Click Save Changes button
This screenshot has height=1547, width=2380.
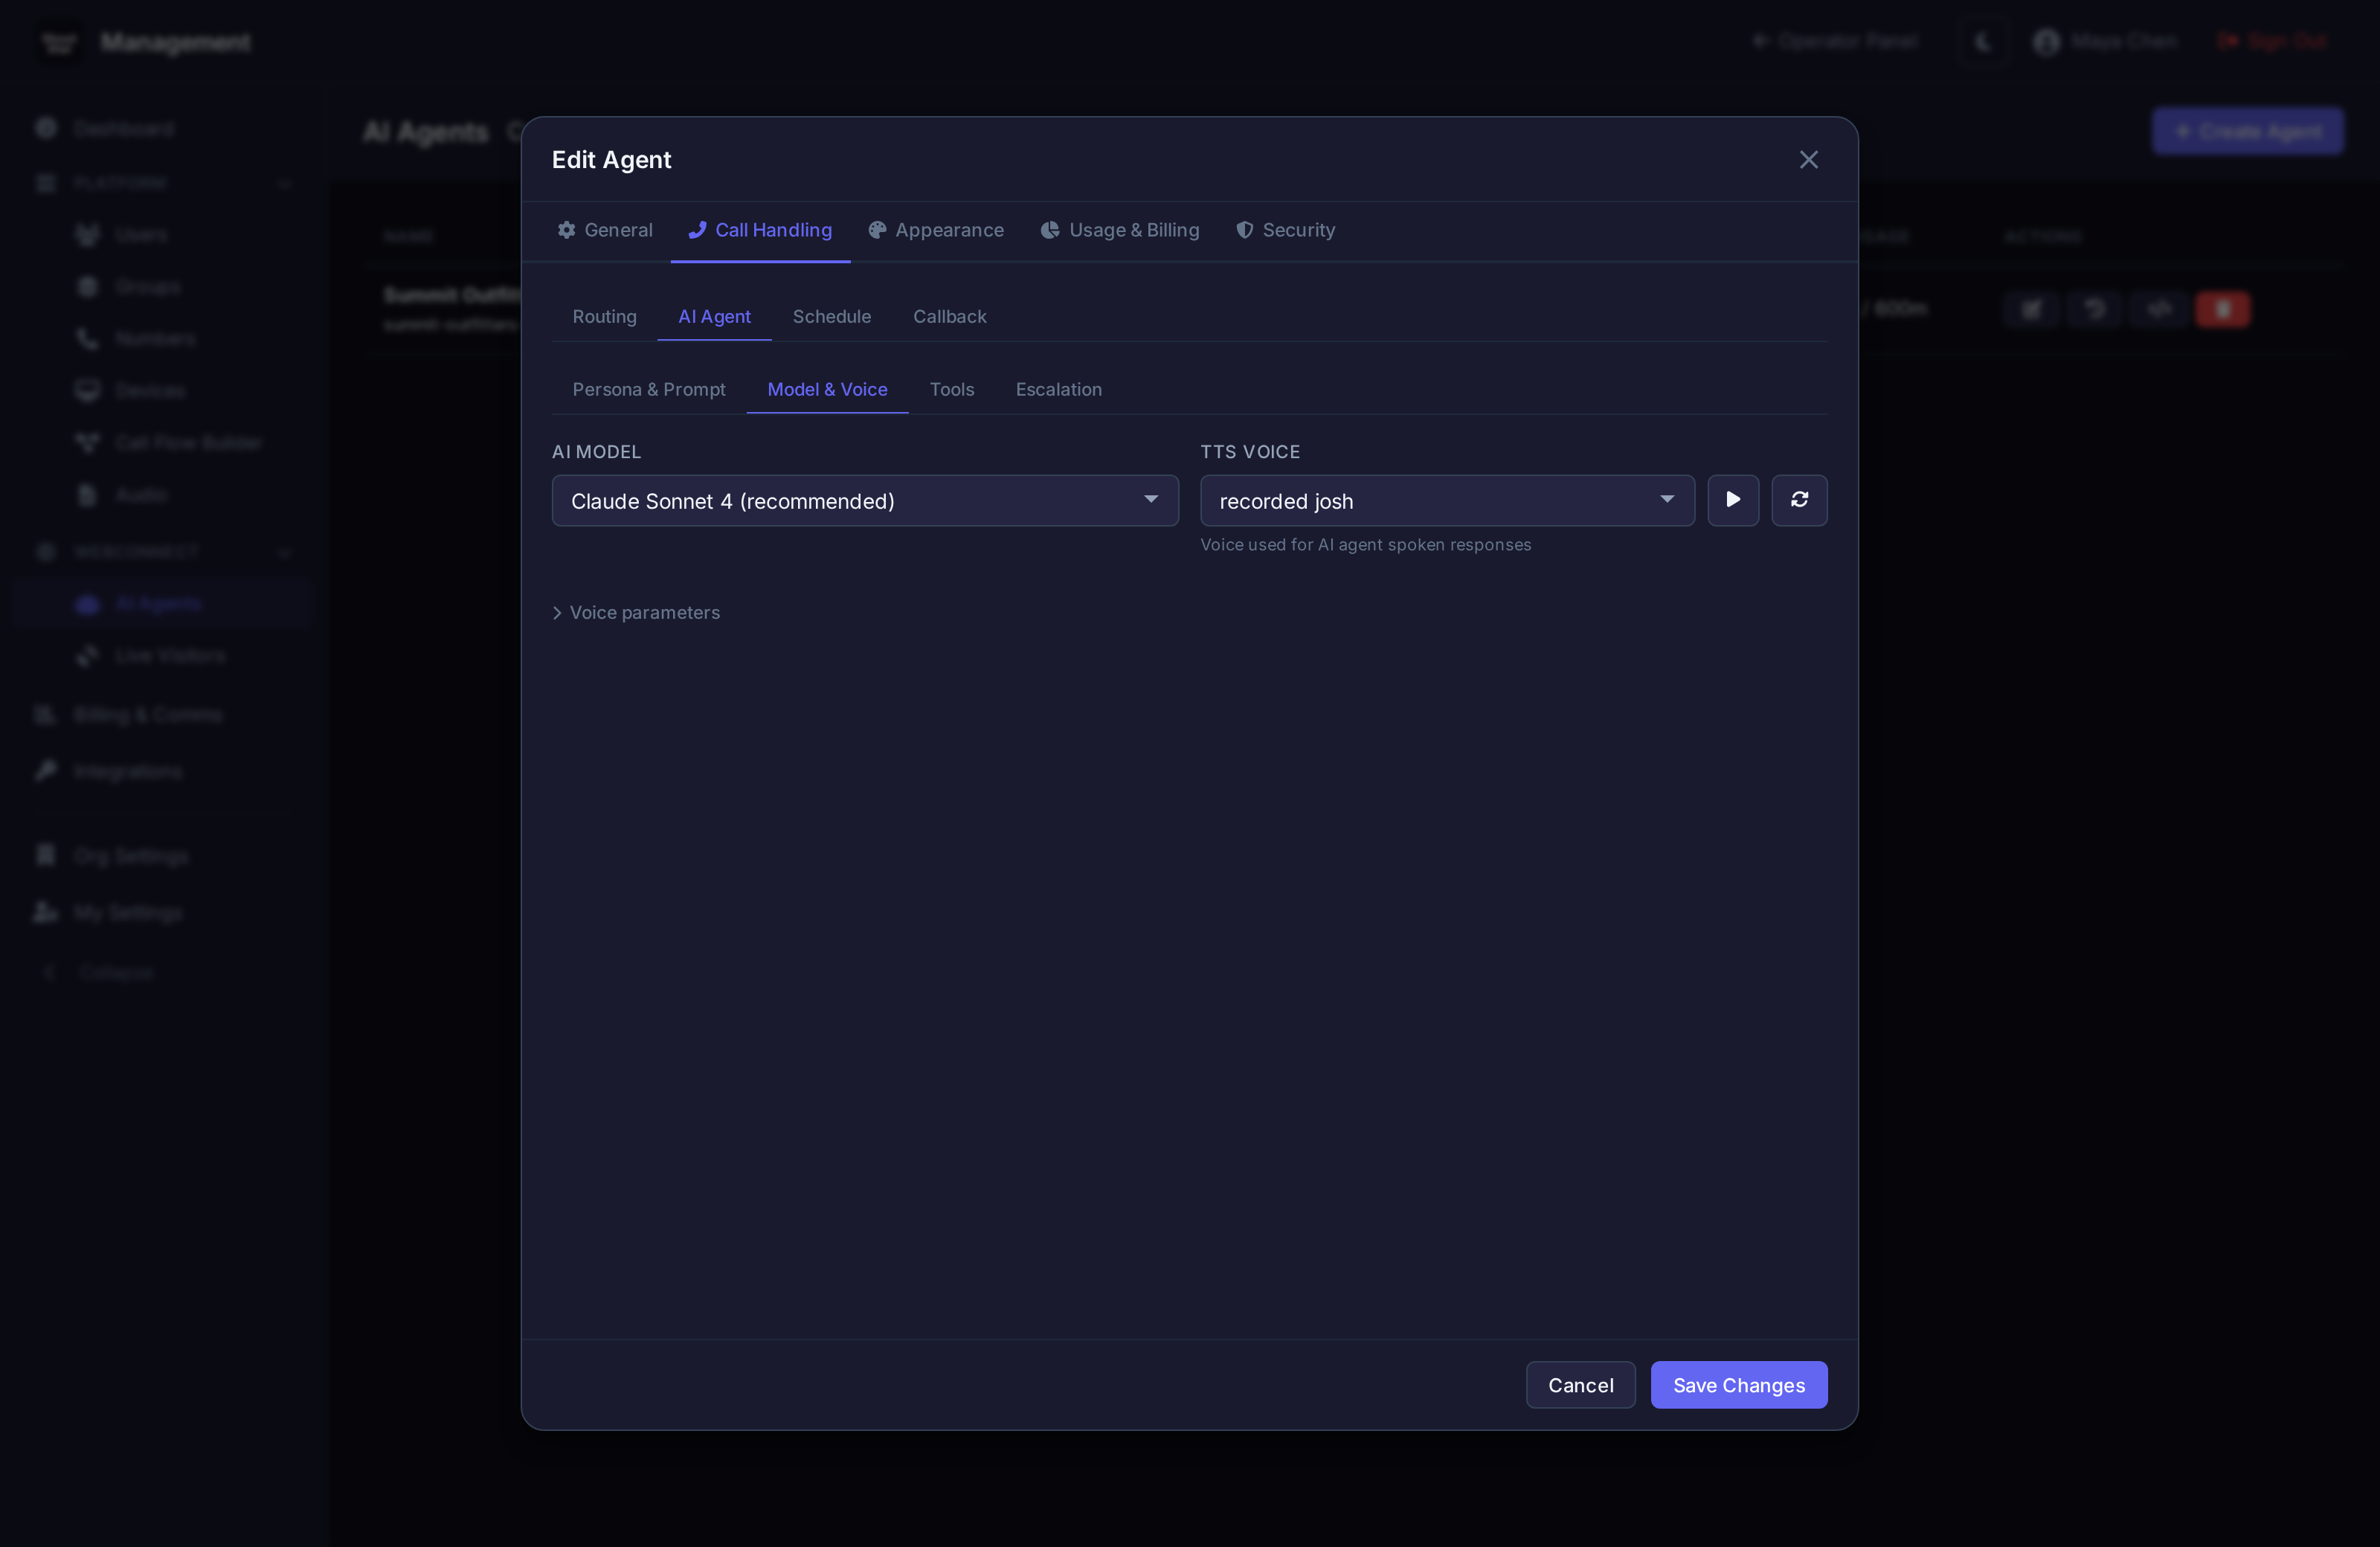[x=1738, y=1384]
